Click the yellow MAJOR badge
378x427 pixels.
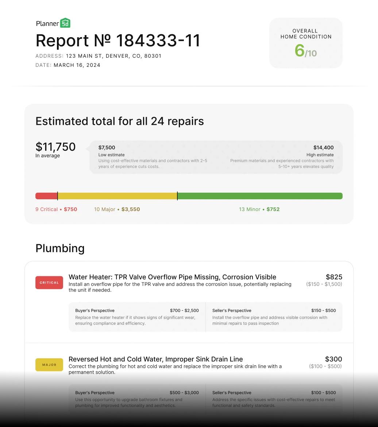click(49, 365)
